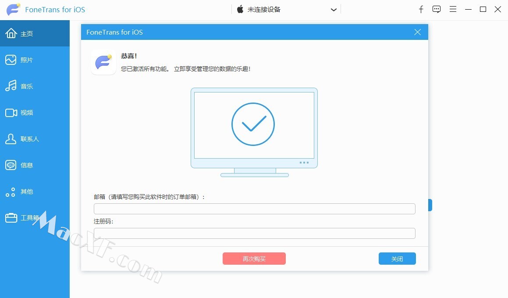Click the video camera icon in the sidebar

point(11,113)
